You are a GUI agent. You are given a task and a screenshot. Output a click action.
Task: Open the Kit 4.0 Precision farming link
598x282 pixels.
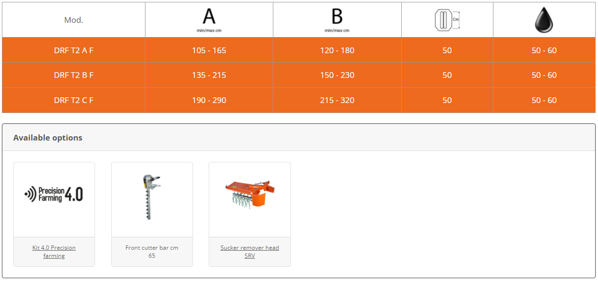pos(54,252)
